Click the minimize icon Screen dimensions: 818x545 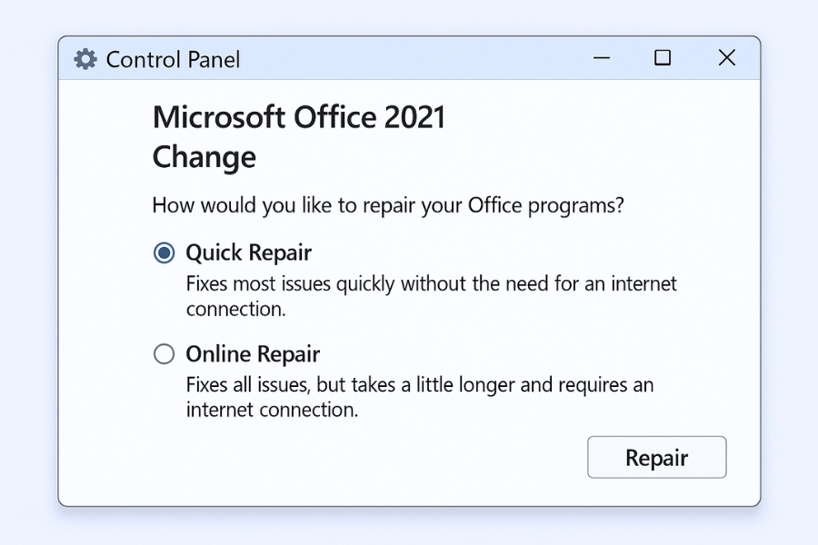pos(602,57)
